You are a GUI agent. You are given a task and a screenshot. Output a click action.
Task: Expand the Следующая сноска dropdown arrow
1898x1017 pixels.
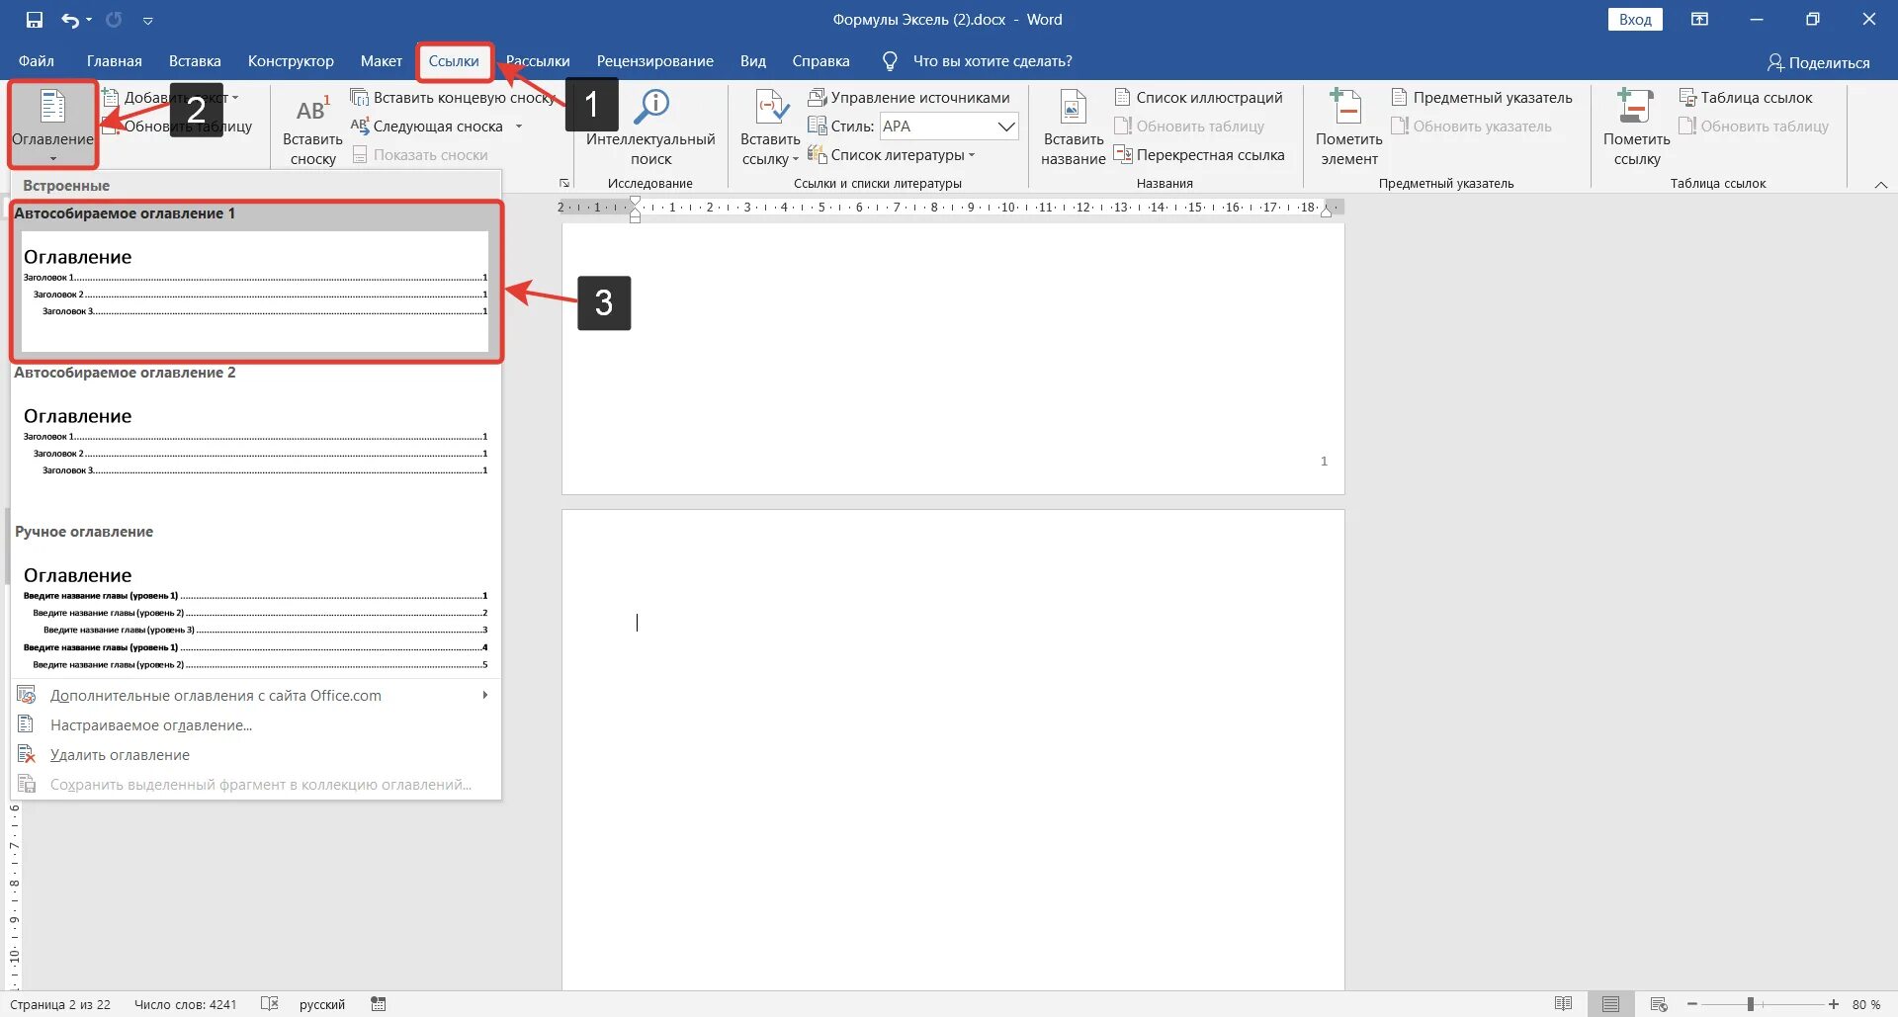tap(518, 126)
